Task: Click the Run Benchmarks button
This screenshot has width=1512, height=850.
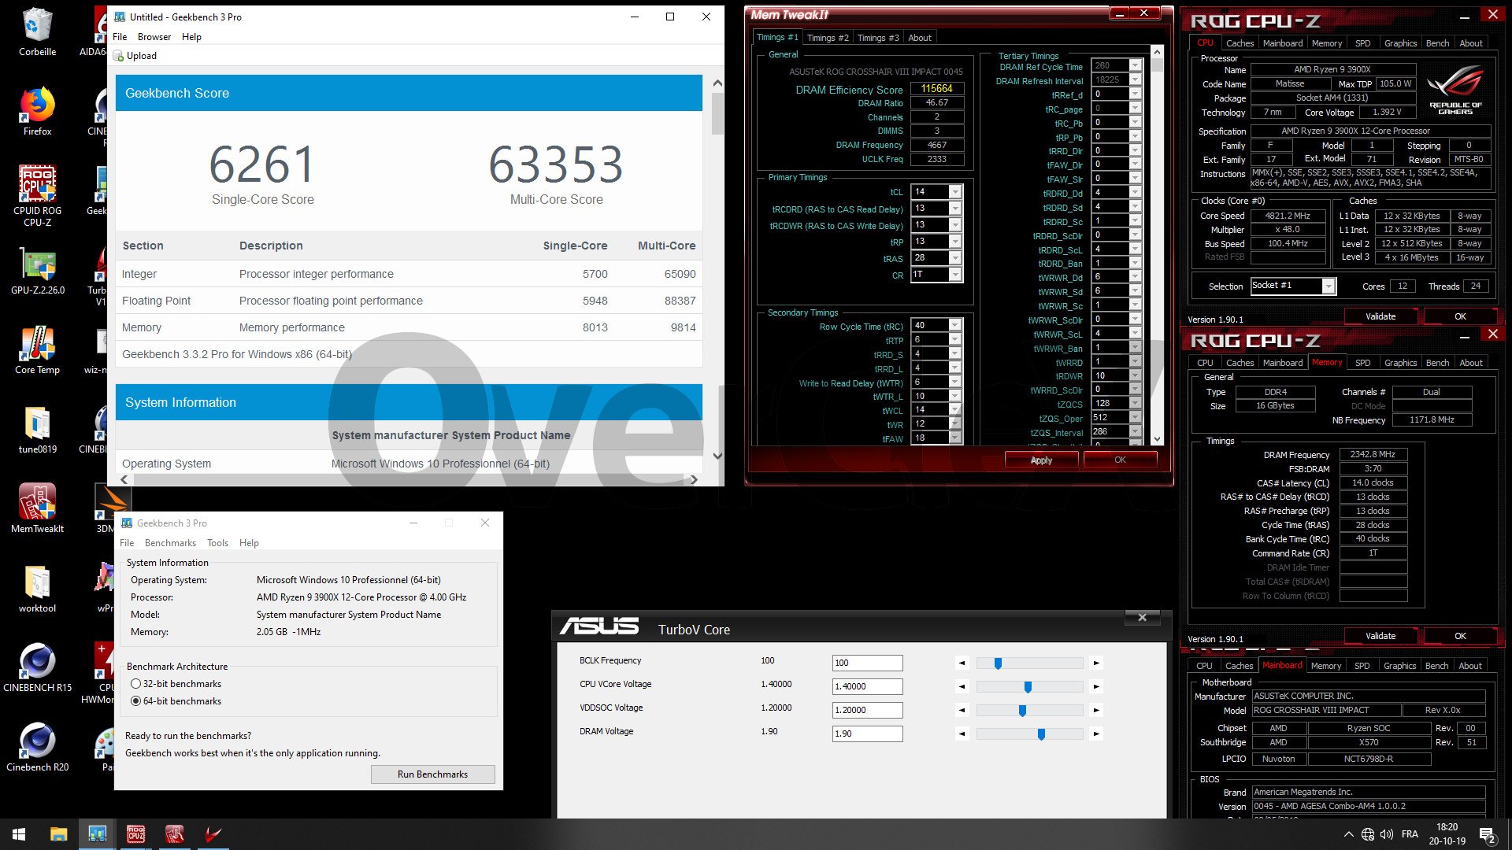Action: tap(432, 774)
